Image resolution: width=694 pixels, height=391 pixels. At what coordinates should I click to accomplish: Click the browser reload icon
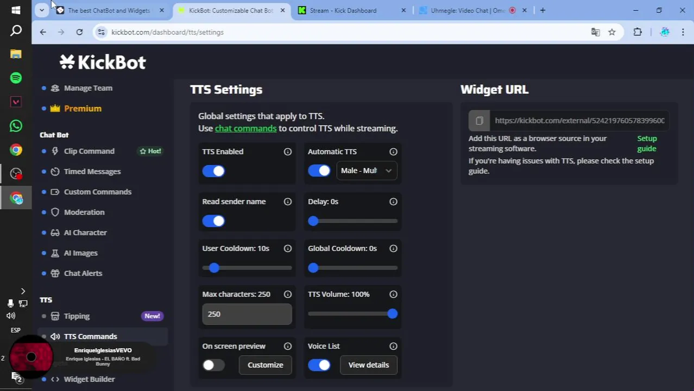[x=79, y=32]
